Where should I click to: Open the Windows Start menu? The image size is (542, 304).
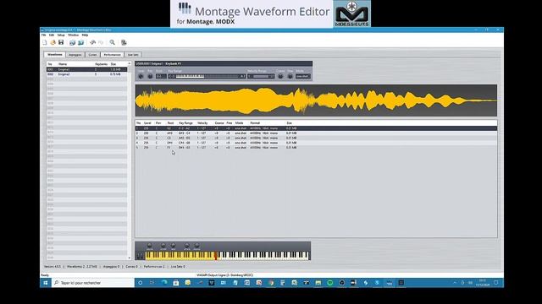click(45, 283)
